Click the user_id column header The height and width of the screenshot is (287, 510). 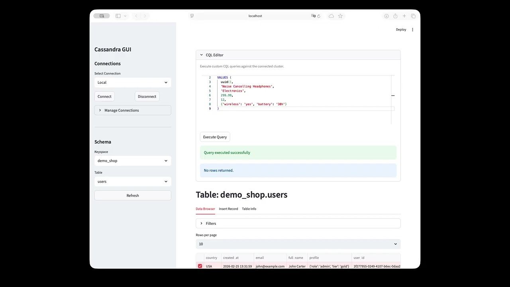[376, 258]
